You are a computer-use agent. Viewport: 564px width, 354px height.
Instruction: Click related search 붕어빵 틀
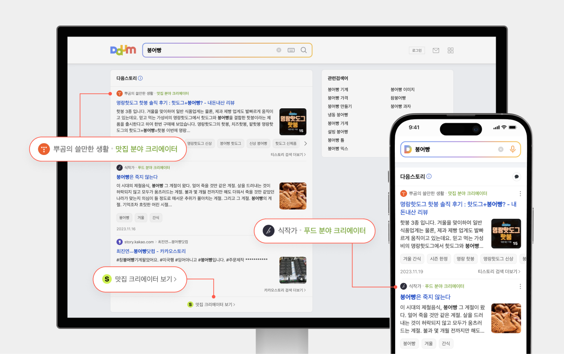[x=336, y=140]
